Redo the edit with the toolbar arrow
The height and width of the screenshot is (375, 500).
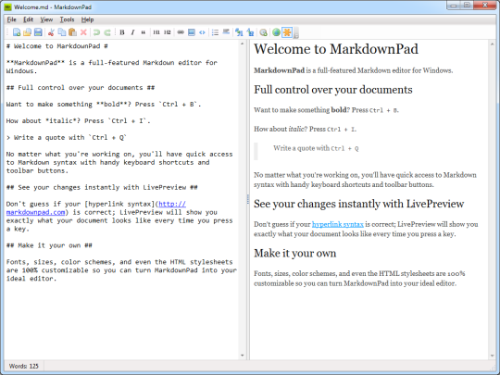pos(107,32)
